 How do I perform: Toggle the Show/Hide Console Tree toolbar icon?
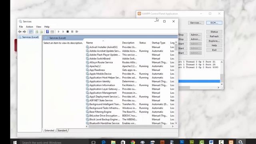coord(31,32)
